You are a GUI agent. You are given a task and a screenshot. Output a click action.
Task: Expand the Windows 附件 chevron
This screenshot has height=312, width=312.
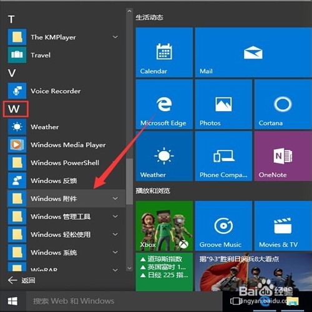coord(115,198)
